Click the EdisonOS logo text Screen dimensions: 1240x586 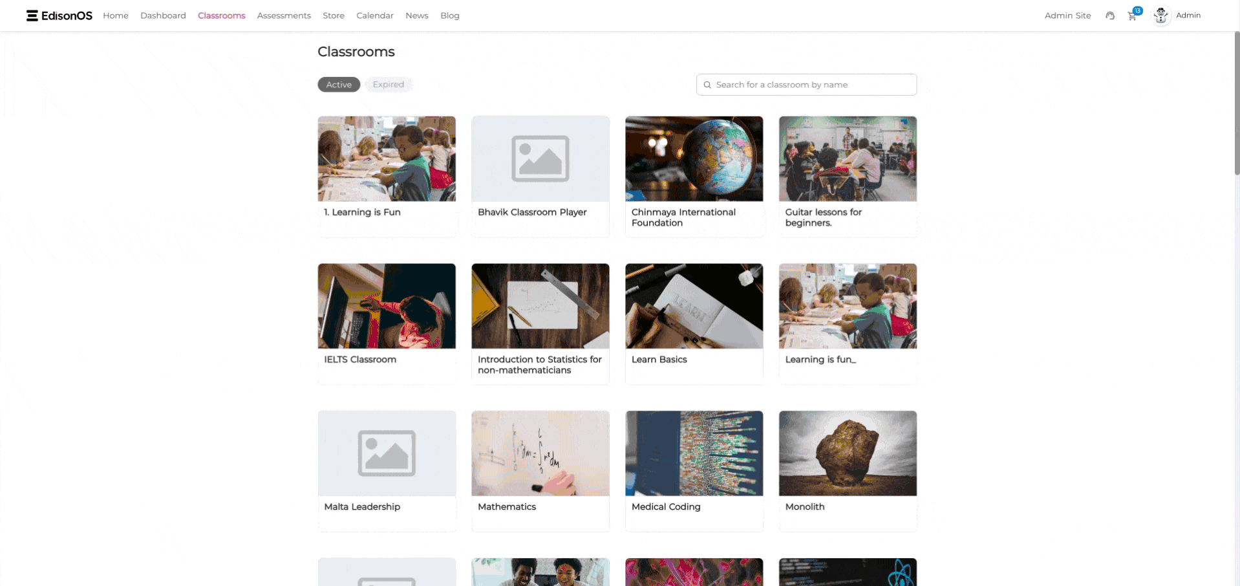pyautogui.click(x=67, y=16)
